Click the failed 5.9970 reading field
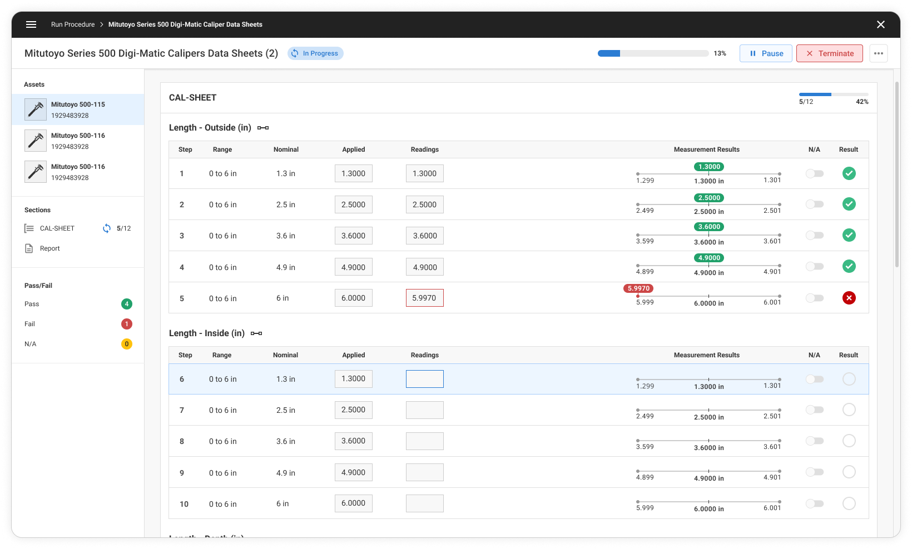This screenshot has width=912, height=549. tap(425, 298)
